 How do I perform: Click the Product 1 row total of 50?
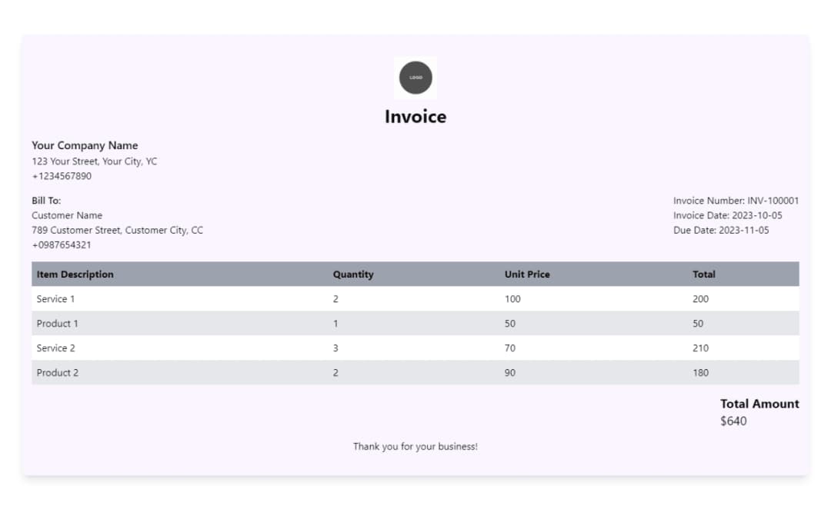pyautogui.click(x=697, y=324)
